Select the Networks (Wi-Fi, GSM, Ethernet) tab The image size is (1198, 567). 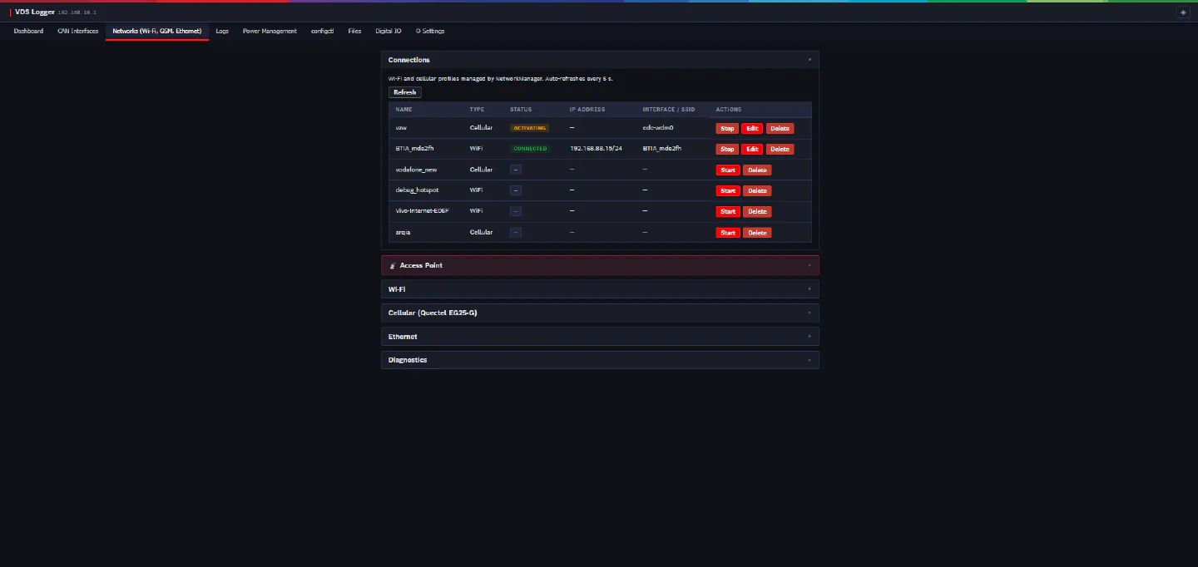(x=157, y=31)
